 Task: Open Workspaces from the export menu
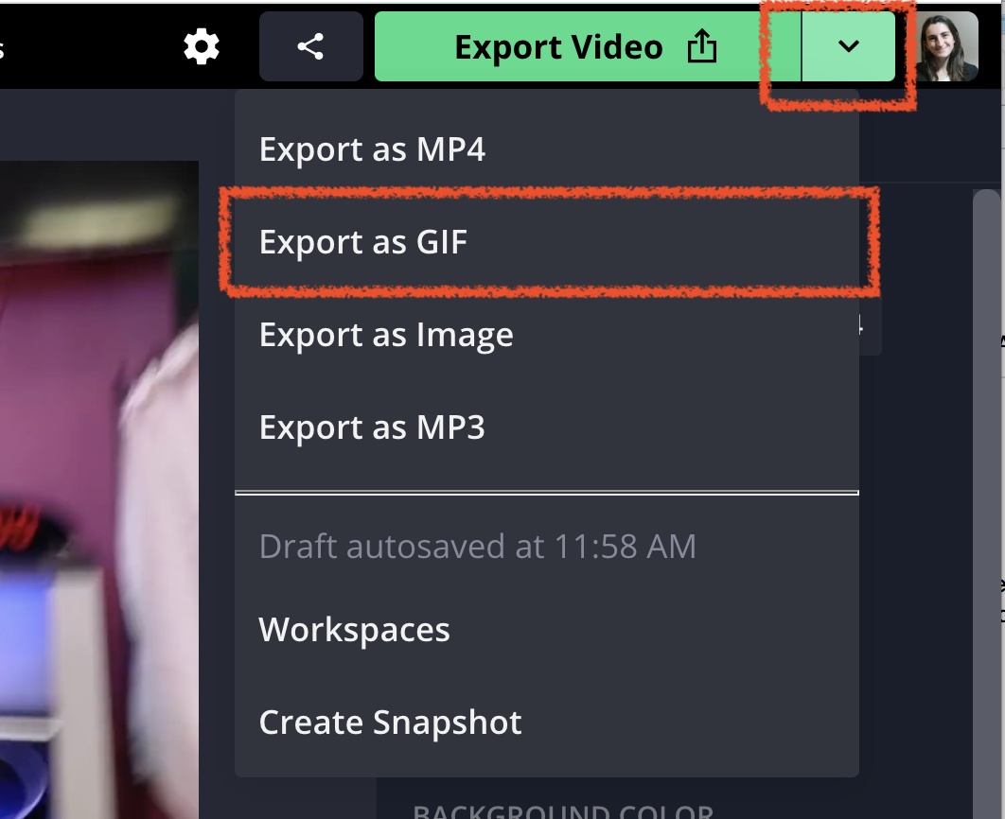tap(354, 630)
